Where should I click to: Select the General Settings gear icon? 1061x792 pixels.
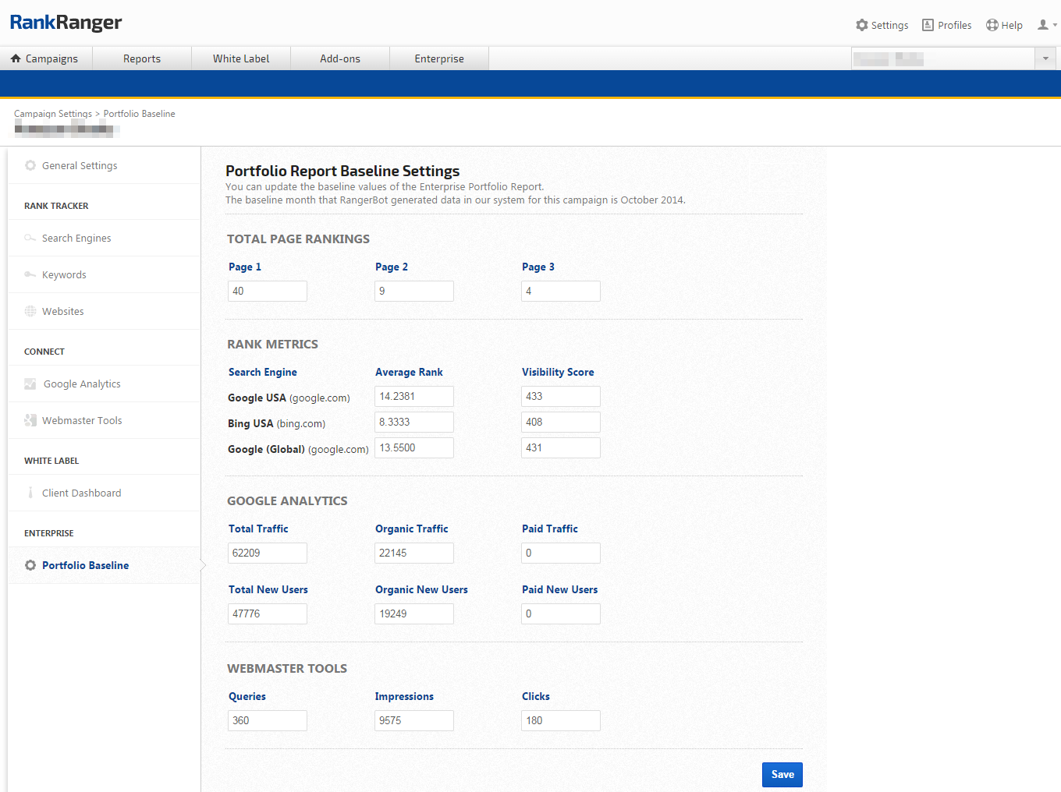click(30, 165)
